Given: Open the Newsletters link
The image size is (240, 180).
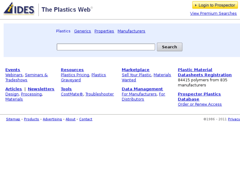Looking at the screenshot, I should [41, 89].
